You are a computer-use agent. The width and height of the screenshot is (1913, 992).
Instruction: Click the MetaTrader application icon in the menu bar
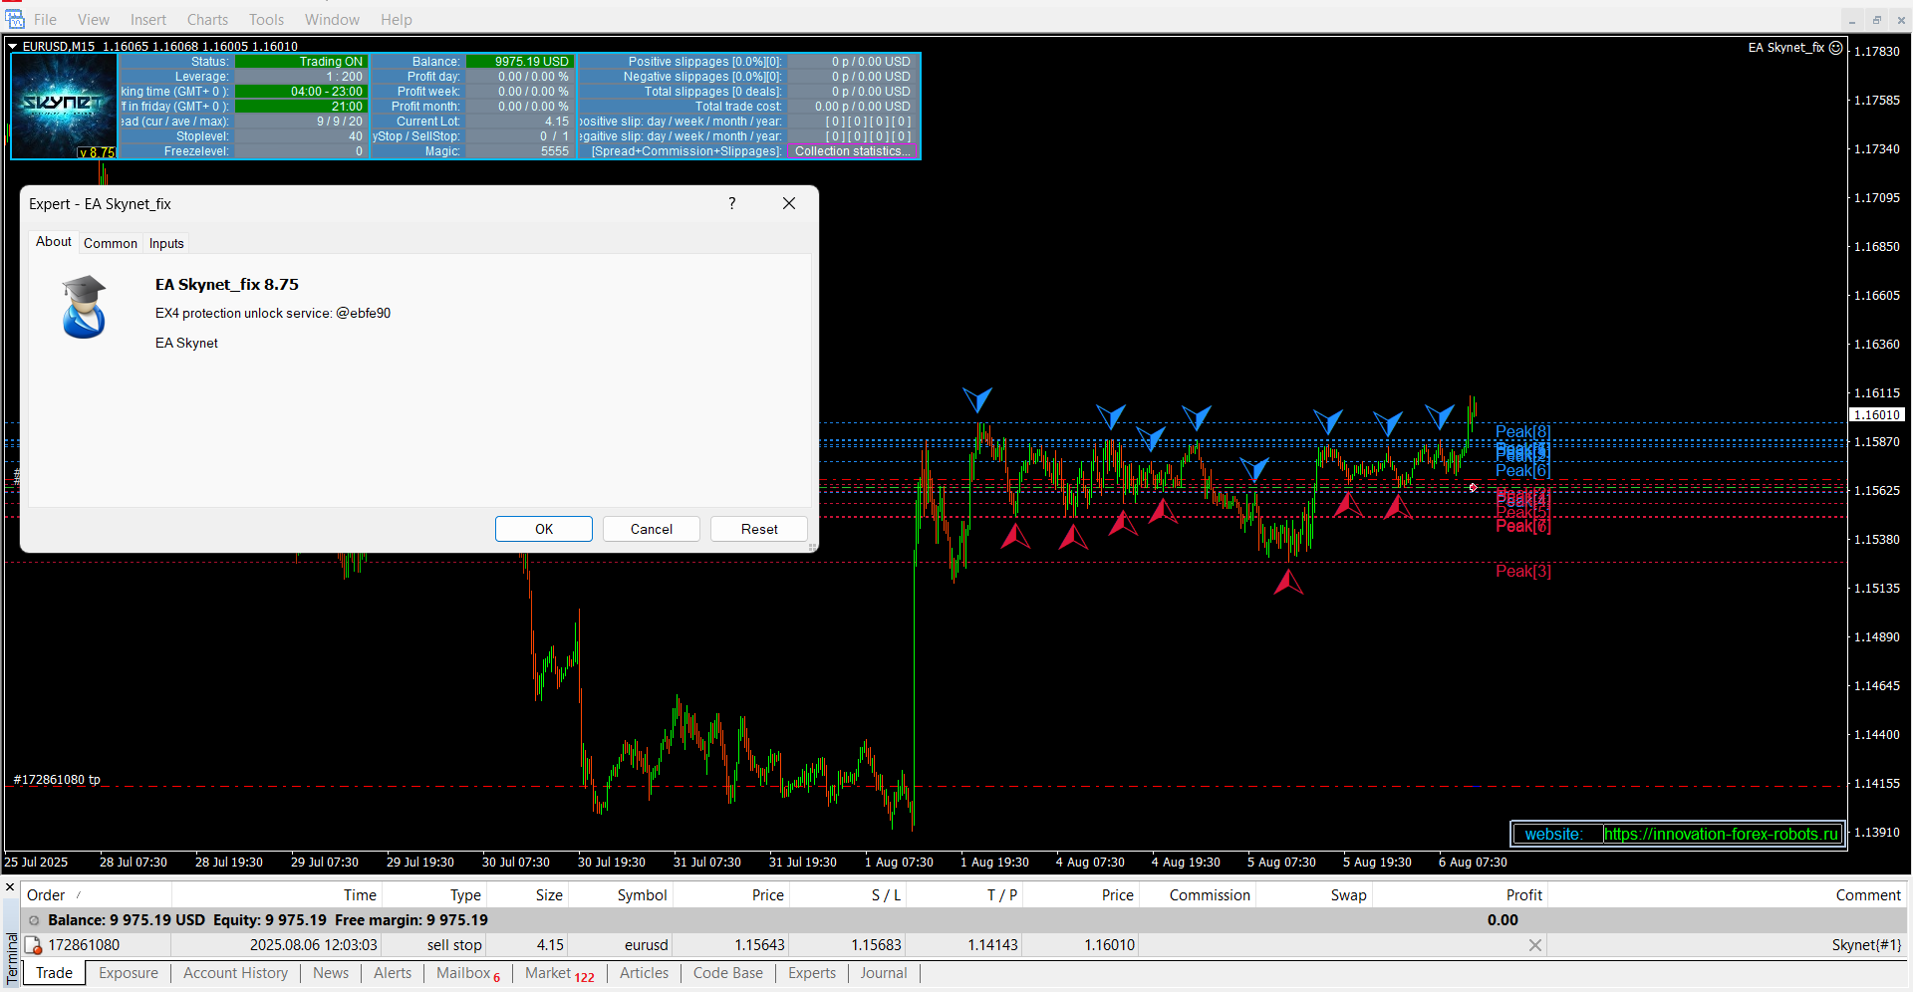(15, 19)
